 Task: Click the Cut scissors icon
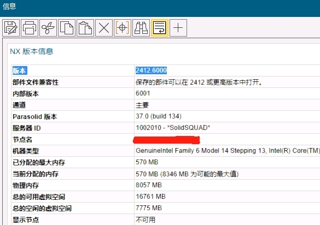tap(48, 28)
